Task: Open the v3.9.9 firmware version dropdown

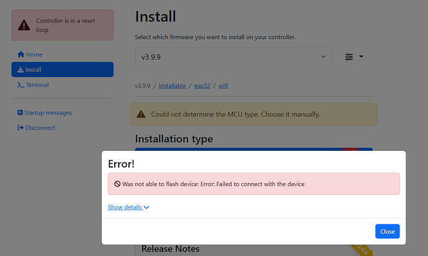Action: (x=233, y=57)
